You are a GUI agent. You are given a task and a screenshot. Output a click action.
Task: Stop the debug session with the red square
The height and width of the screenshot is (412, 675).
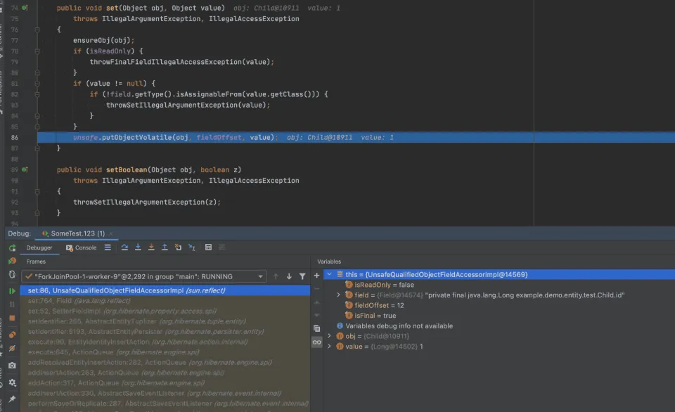click(12, 318)
